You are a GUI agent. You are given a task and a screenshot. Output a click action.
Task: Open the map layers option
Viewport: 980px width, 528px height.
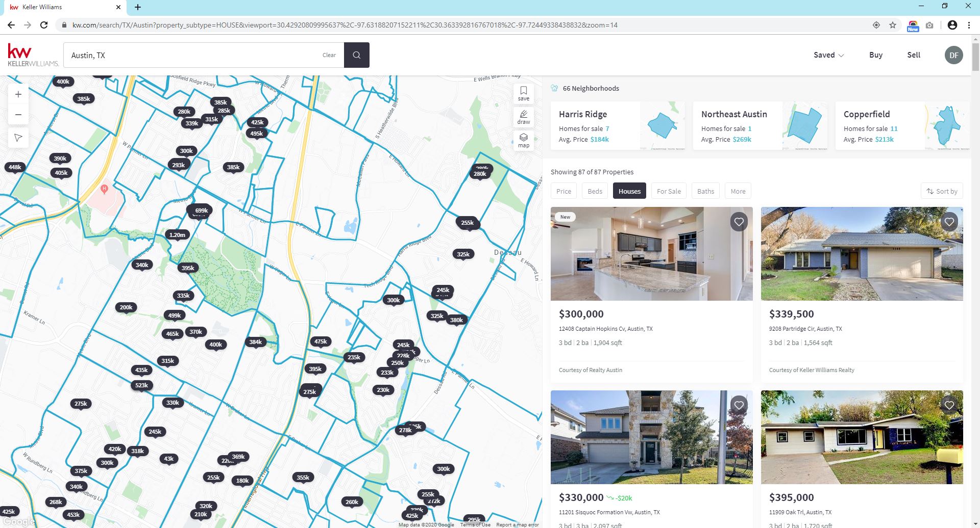tap(523, 140)
